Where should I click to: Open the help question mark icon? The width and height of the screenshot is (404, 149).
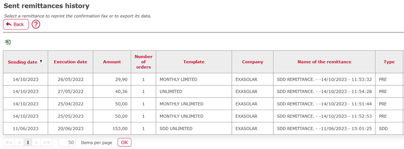coord(36,25)
